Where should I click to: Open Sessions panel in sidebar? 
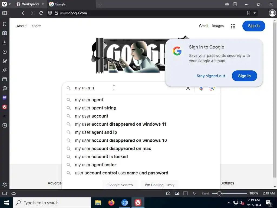pyautogui.click(x=5, y=89)
